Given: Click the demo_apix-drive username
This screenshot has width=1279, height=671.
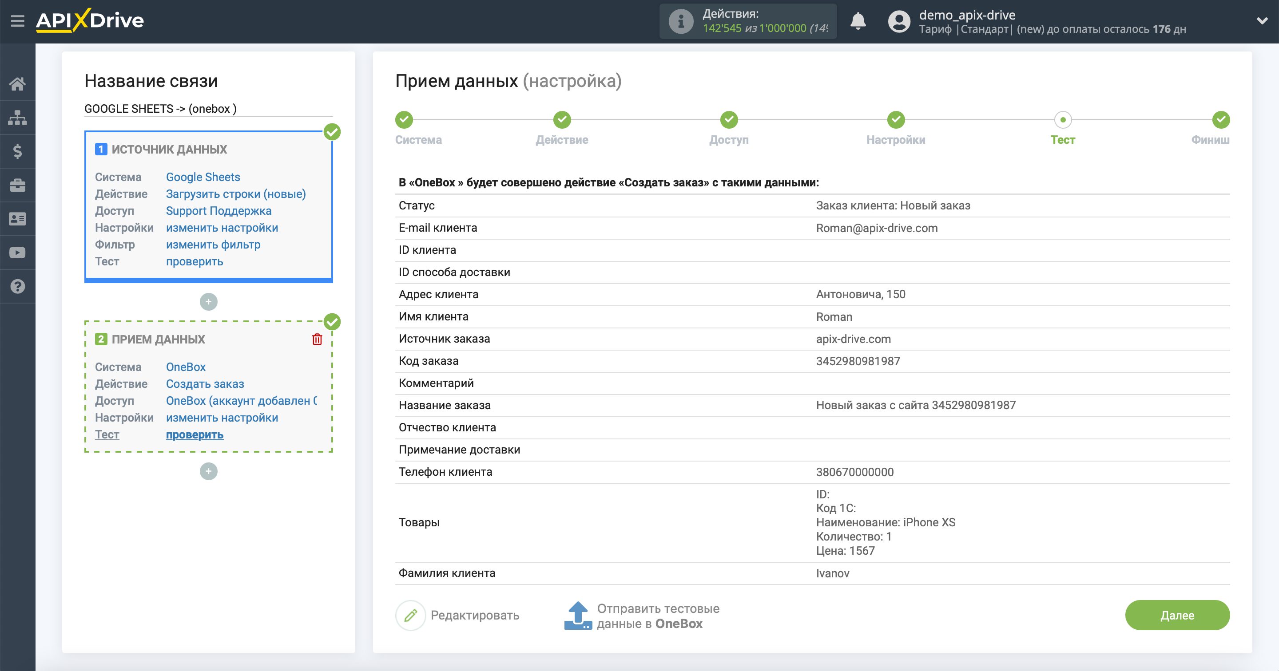Looking at the screenshot, I should pyautogui.click(x=967, y=15).
